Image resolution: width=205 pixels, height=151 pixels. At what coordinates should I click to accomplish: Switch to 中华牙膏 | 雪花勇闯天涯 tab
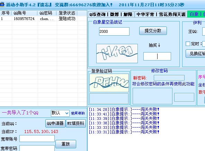click(161, 14)
